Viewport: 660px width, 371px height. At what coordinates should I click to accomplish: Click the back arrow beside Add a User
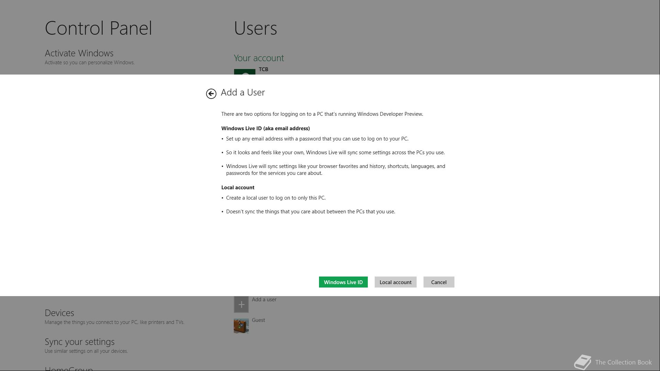[x=211, y=93]
